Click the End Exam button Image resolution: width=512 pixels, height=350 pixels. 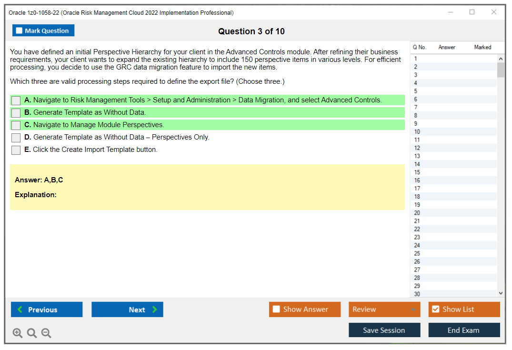pyautogui.click(x=464, y=330)
